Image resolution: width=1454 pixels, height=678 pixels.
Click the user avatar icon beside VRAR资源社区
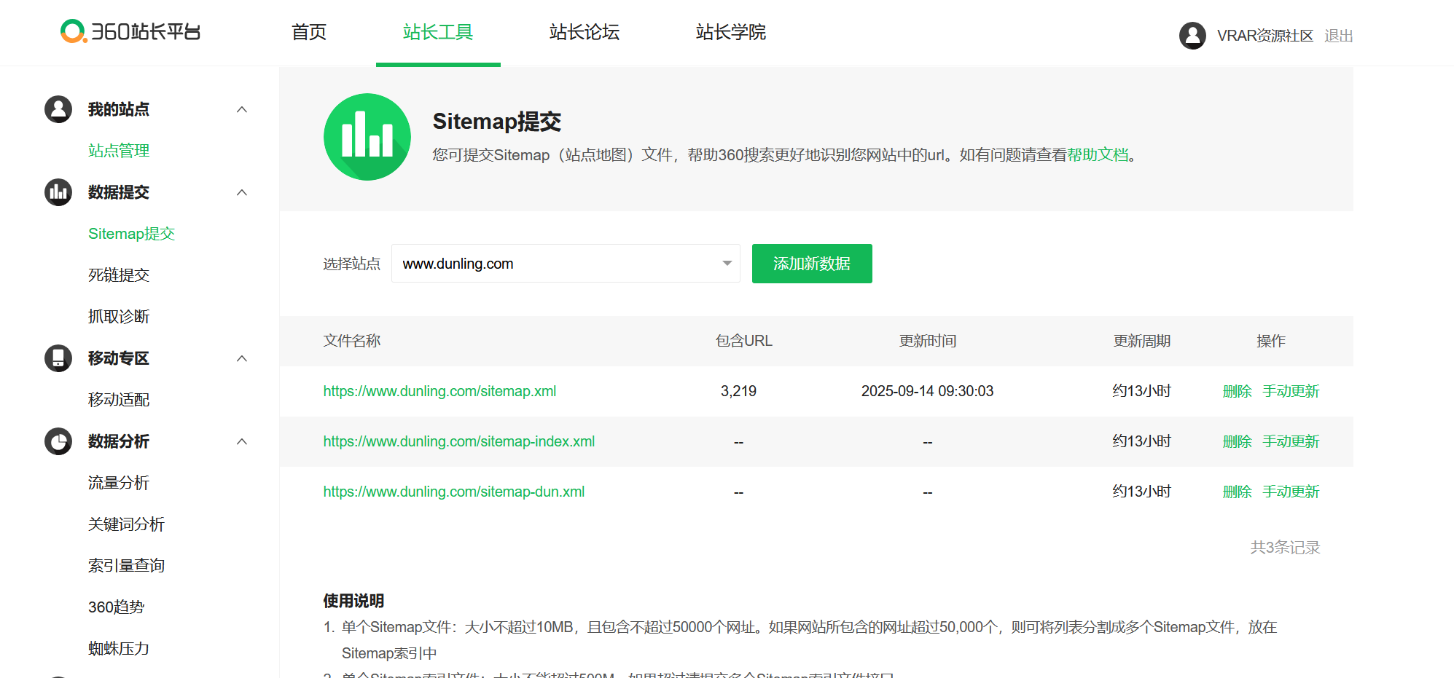pyautogui.click(x=1192, y=36)
